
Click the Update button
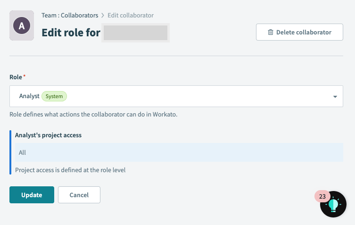[32, 195]
